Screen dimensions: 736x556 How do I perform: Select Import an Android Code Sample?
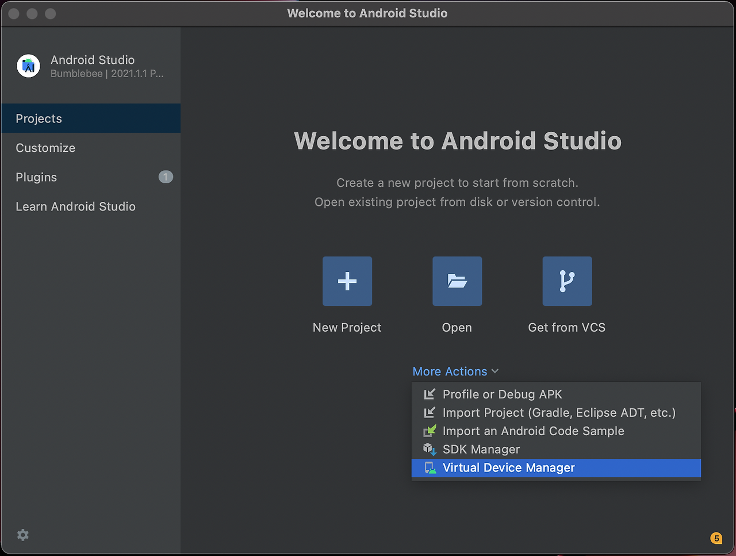pos(557,431)
